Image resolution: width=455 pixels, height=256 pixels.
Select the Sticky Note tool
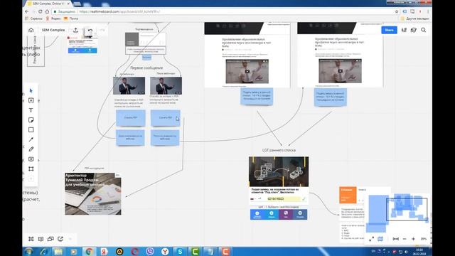click(x=31, y=120)
